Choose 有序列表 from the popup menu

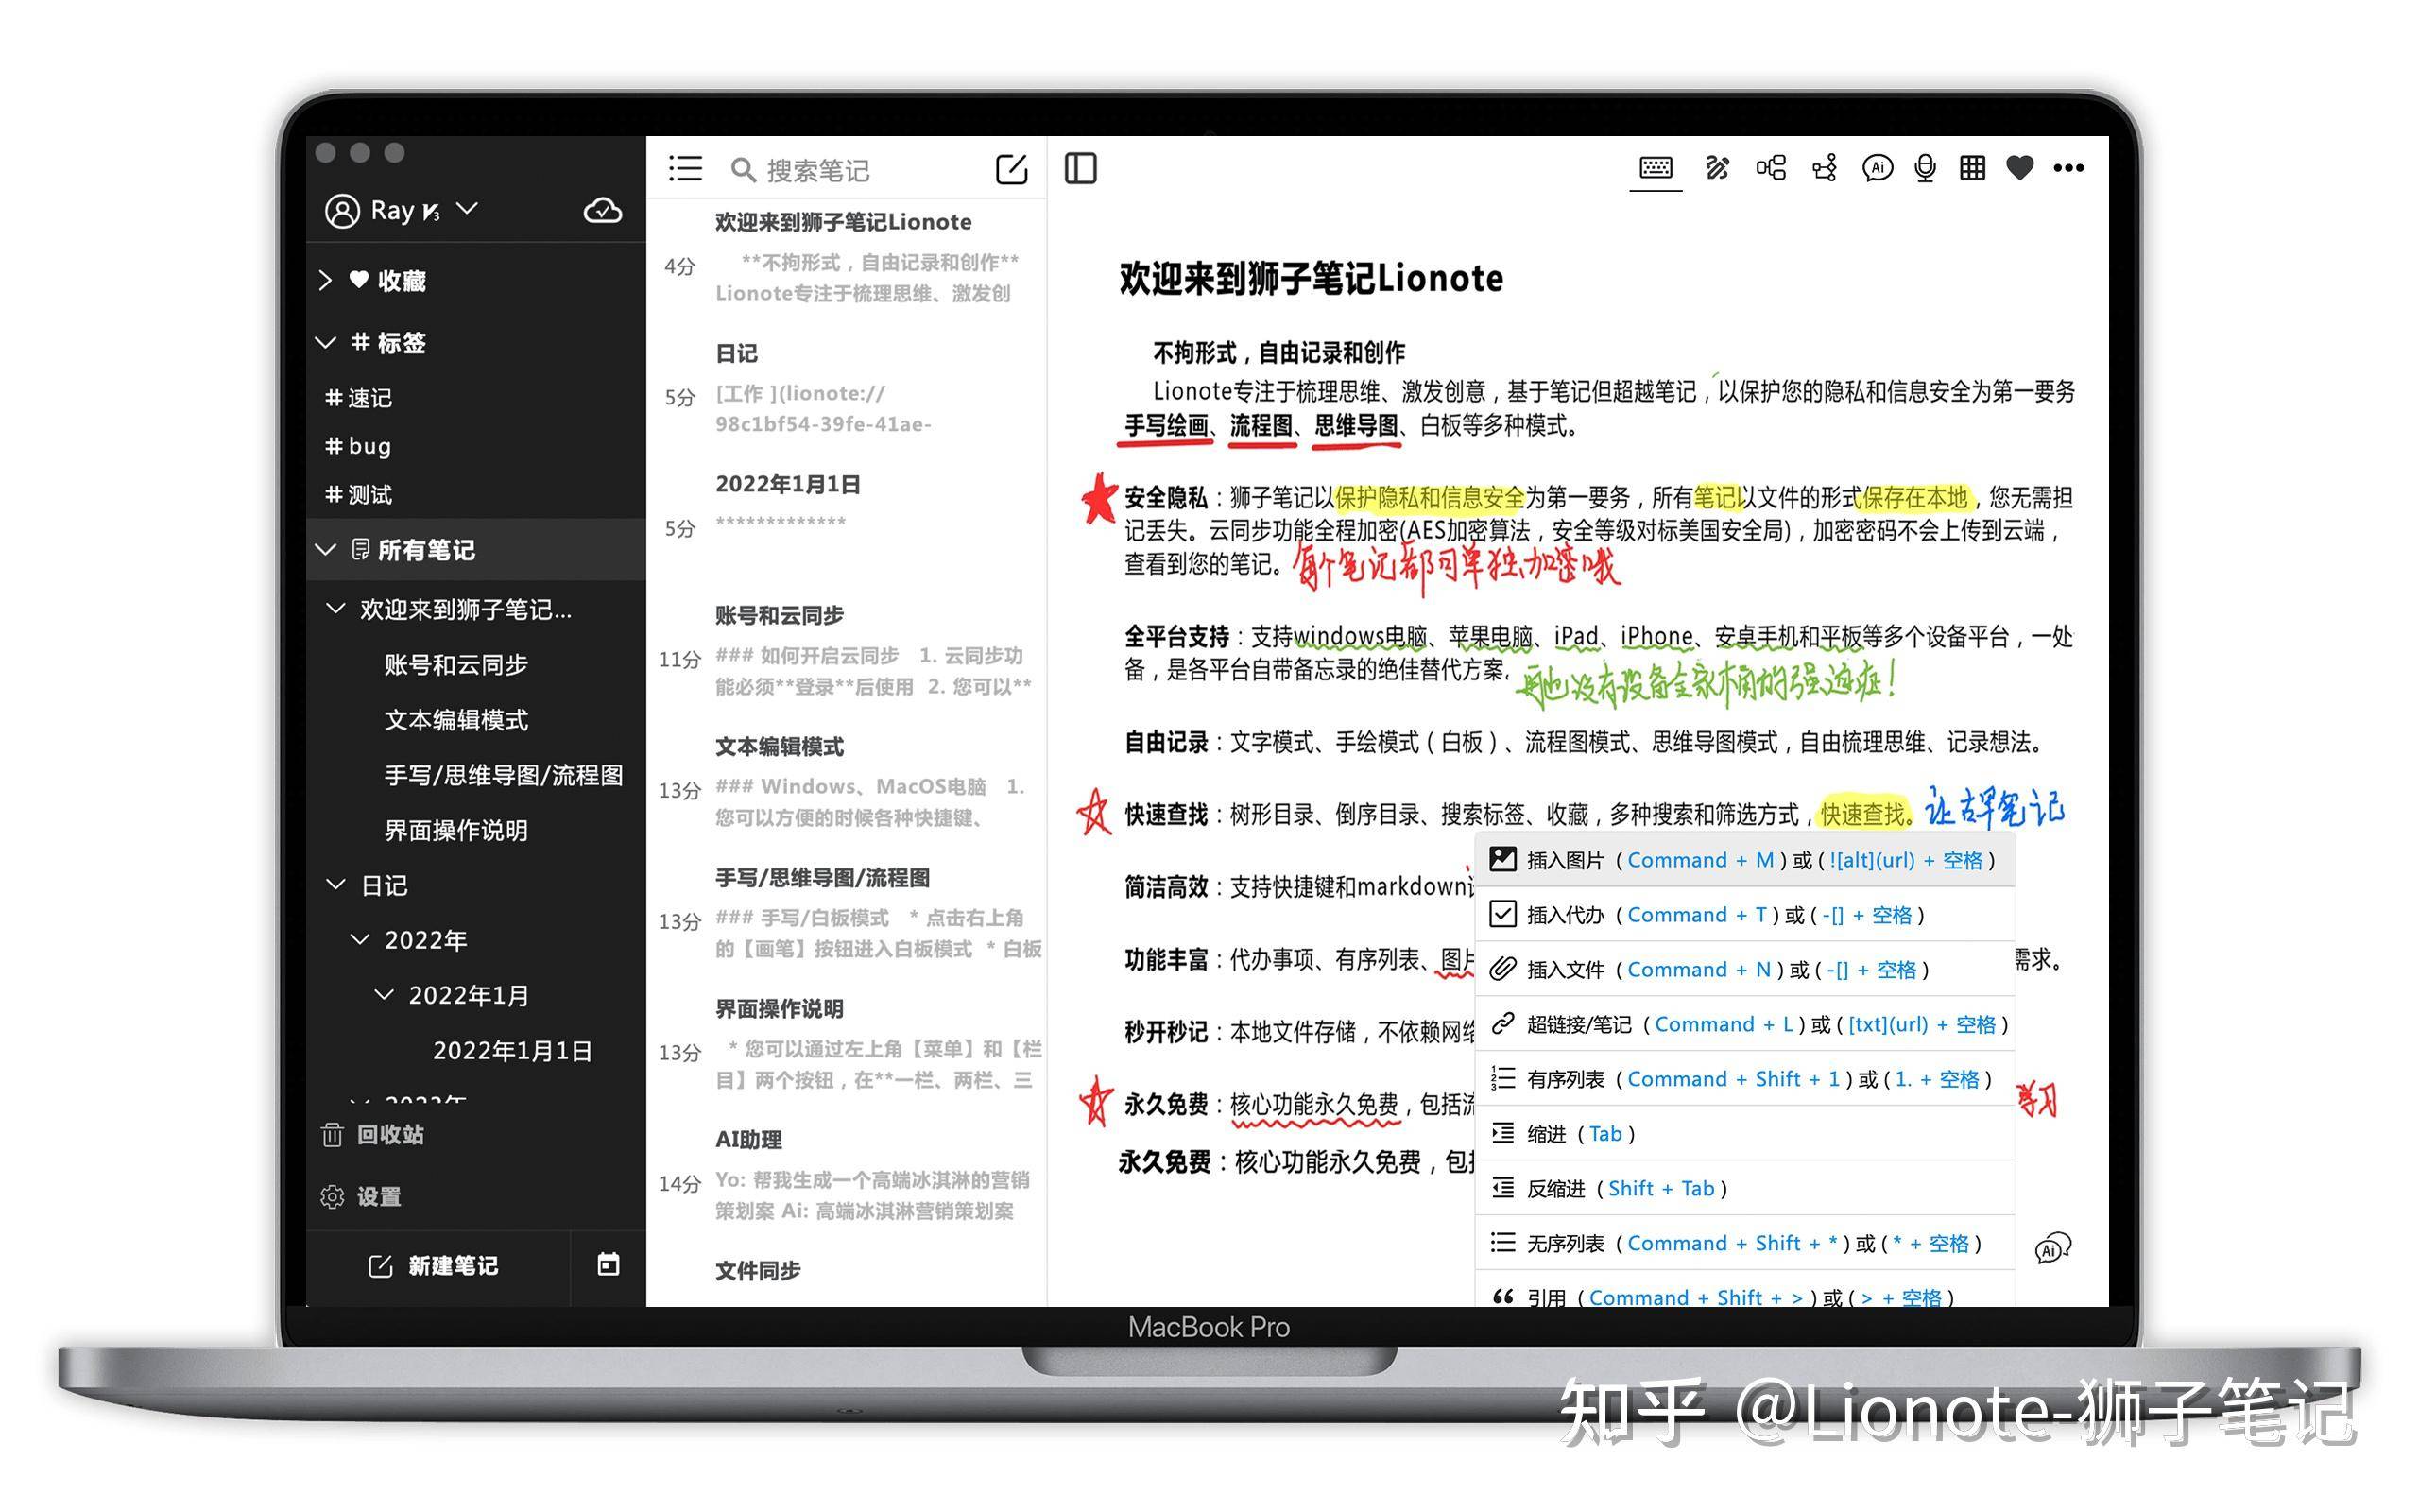point(1744,1078)
